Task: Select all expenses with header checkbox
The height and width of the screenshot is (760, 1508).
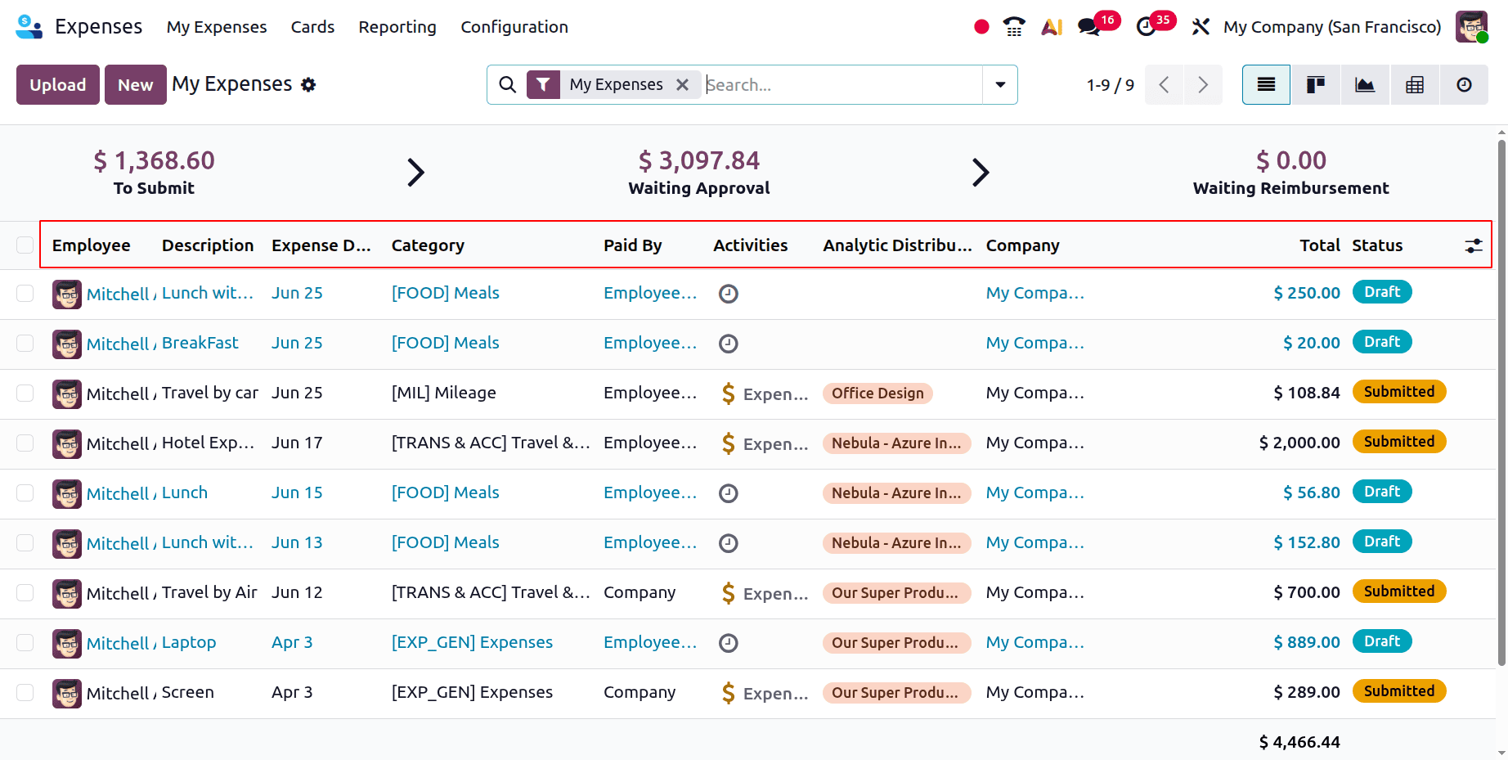Action: [25, 245]
